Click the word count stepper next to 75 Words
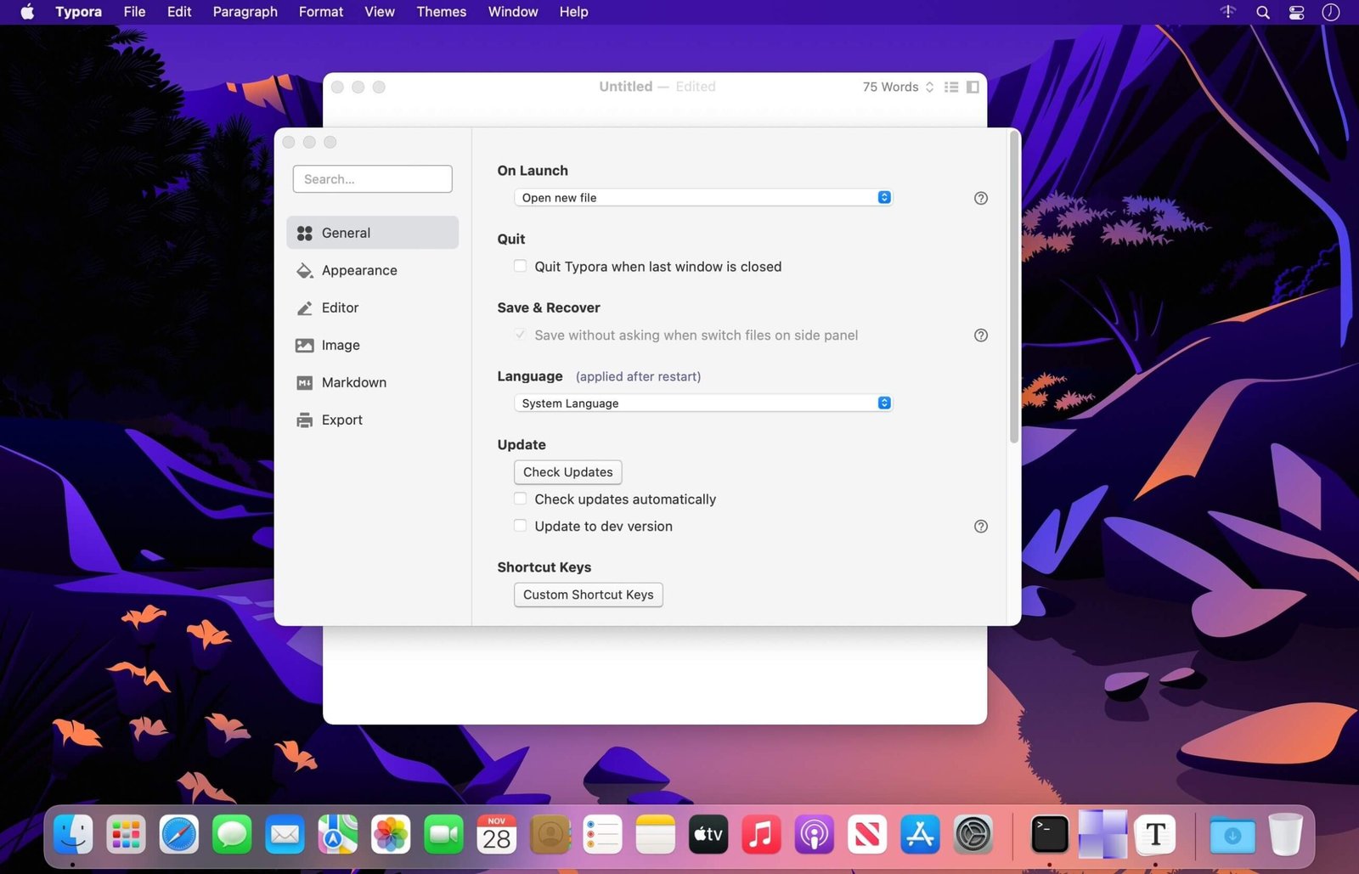 (929, 87)
